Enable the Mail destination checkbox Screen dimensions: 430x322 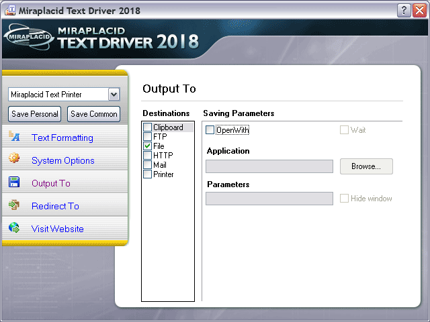[148, 165]
